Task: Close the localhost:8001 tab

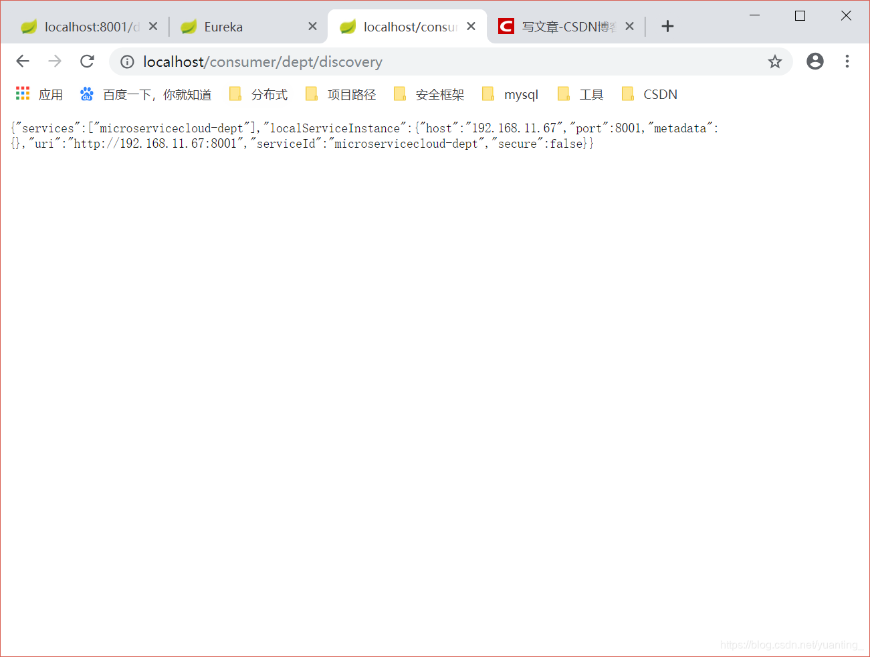Action: pyautogui.click(x=153, y=26)
